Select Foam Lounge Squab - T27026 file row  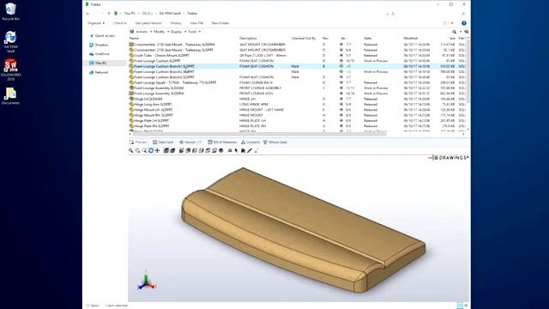(172, 82)
